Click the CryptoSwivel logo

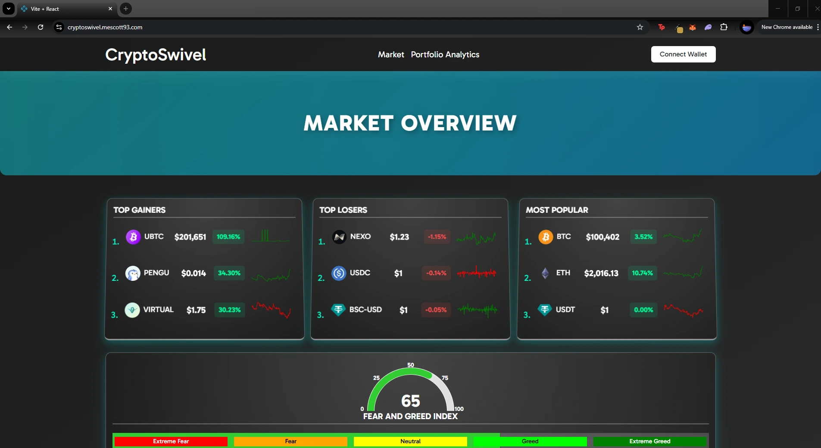click(x=156, y=55)
